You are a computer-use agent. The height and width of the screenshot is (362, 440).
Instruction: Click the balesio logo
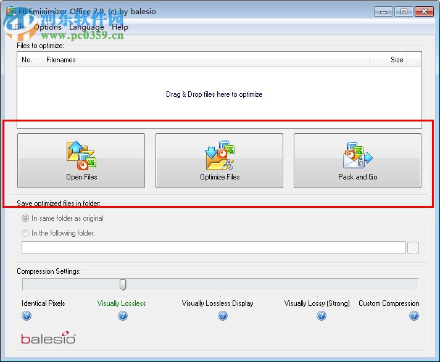(x=48, y=337)
